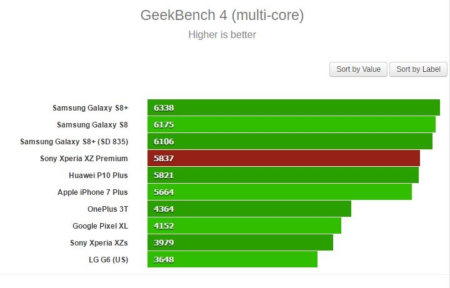Viewport: 450px width, 288px height.
Task: Click the Huawei P10 Plus bar
Action: click(x=283, y=175)
